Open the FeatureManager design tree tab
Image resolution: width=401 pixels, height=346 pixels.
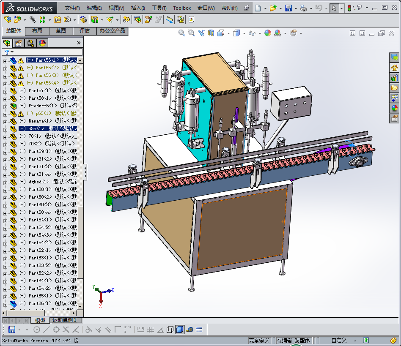click(7, 43)
